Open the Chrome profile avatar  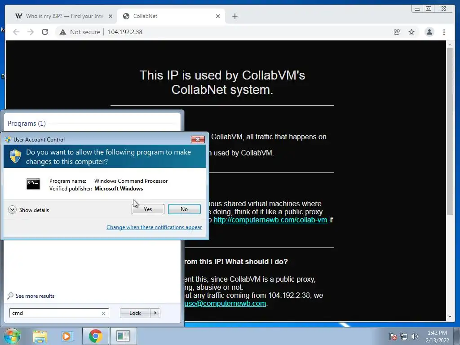point(429,32)
